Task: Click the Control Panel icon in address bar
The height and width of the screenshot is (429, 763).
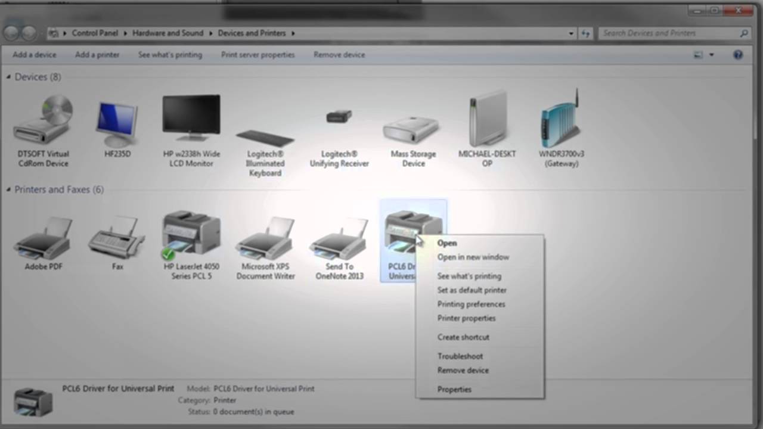Action: [54, 33]
